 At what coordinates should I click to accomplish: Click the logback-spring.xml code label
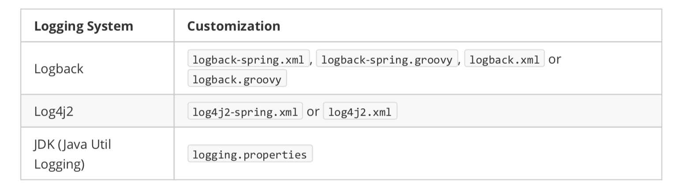[x=249, y=59]
